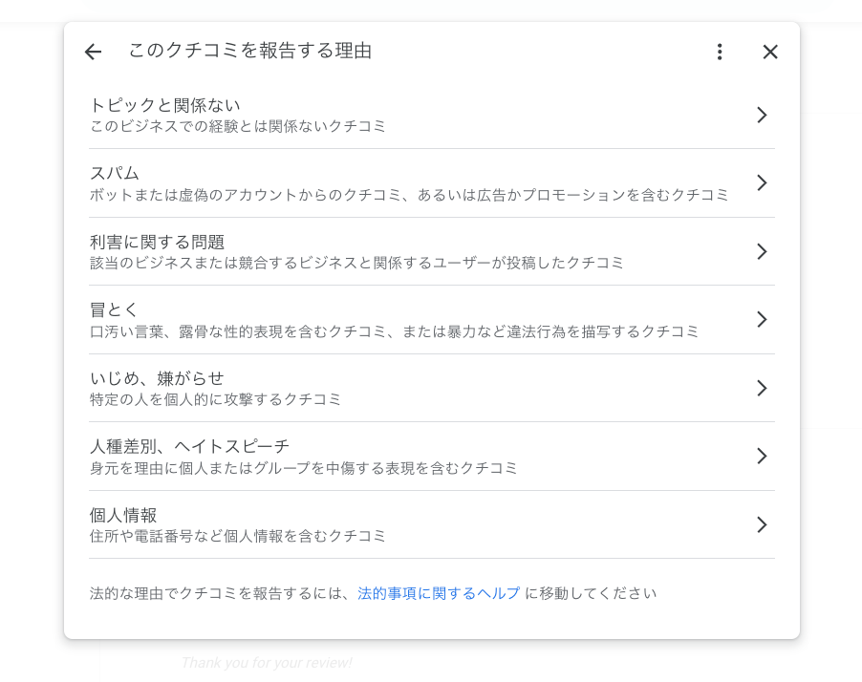Screen dimensions: 862x682
Task: Click the chevron beside いじめ、嫌がらせ
Action: click(762, 388)
